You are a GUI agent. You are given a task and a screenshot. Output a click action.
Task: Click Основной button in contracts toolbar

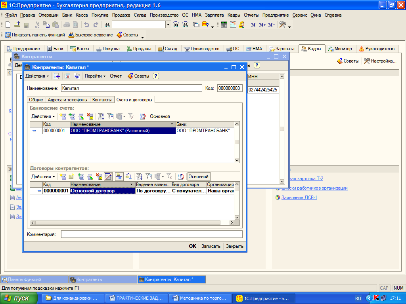click(199, 177)
